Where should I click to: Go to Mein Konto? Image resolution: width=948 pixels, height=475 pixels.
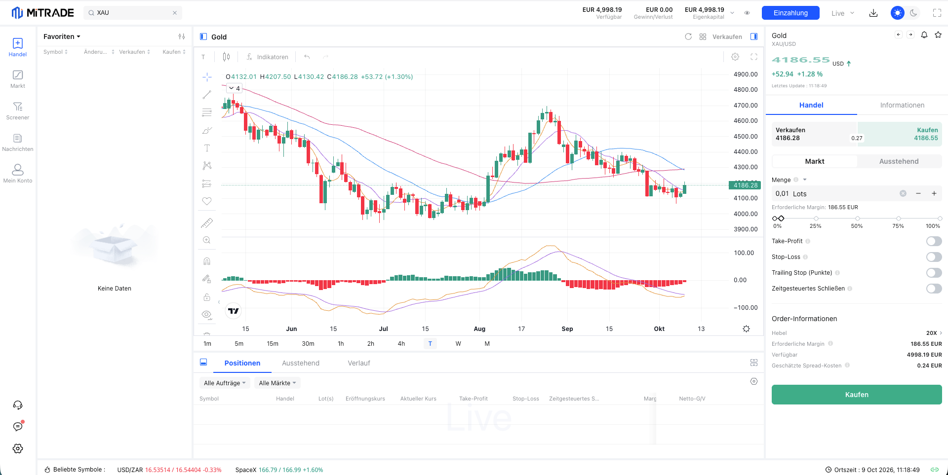[x=18, y=174]
